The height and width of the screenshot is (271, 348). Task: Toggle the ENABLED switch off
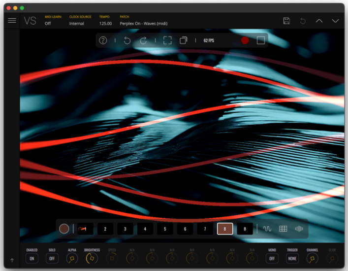(x=32, y=258)
